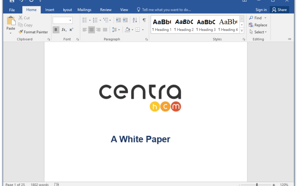Open Shading color dropdown arrow
The height and width of the screenshot is (186, 298).
(132, 30)
